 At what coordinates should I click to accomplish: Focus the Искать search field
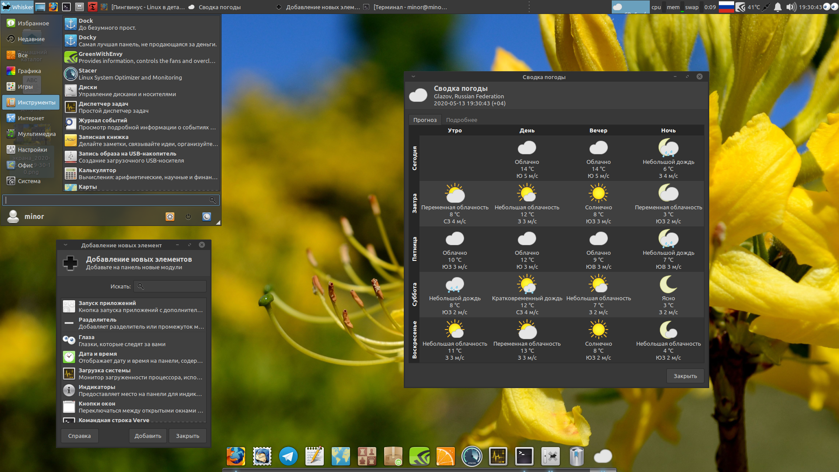point(175,286)
